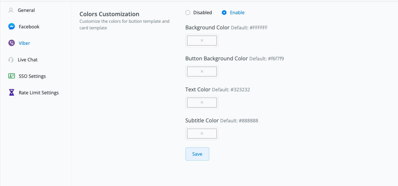
Task: Open the General settings tab
Action: coord(26,10)
